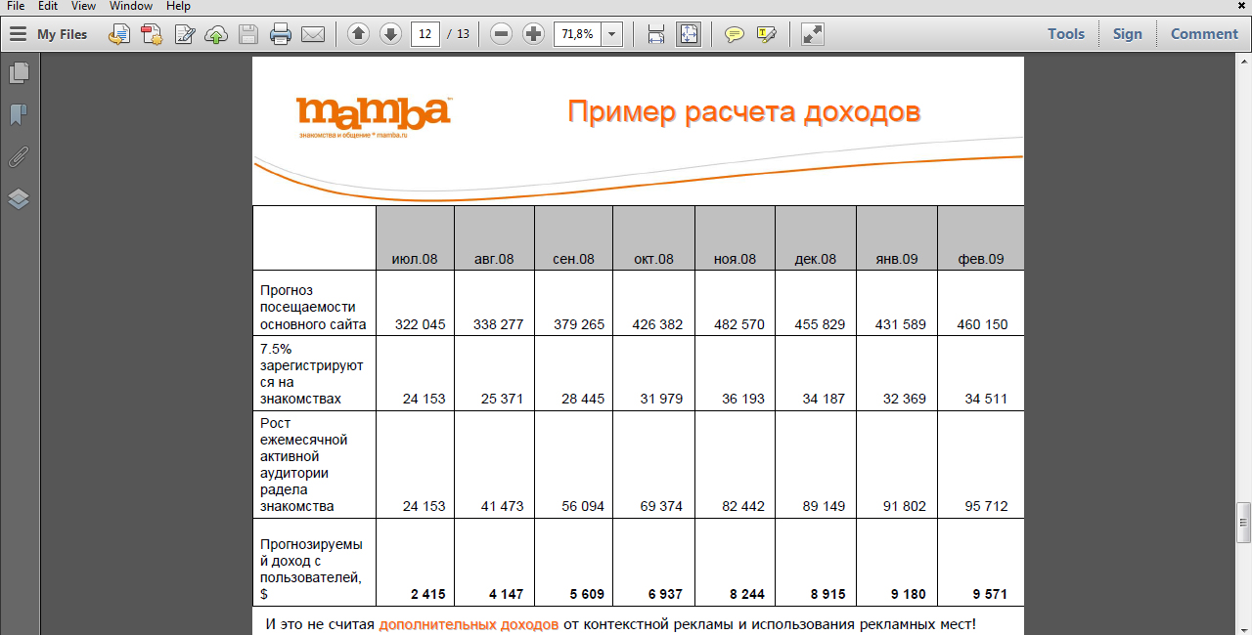Zoom in using the plus button
1252x635 pixels.
(533, 34)
